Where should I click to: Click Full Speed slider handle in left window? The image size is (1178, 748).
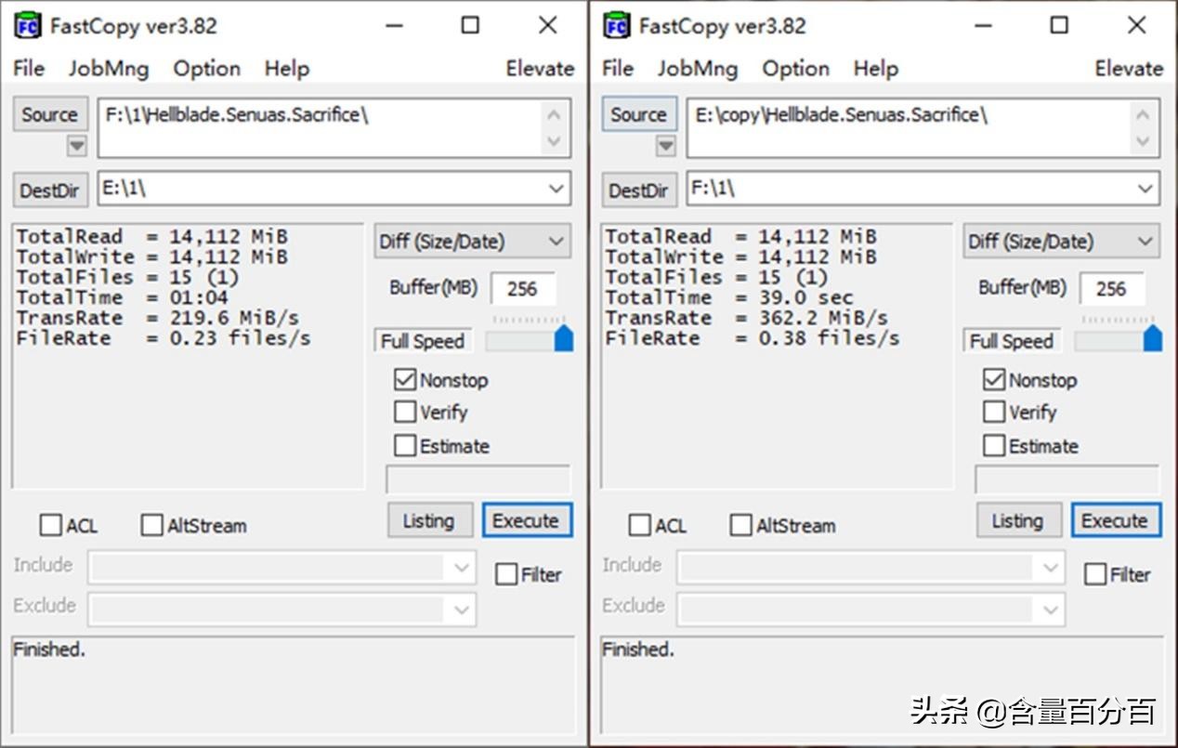564,338
